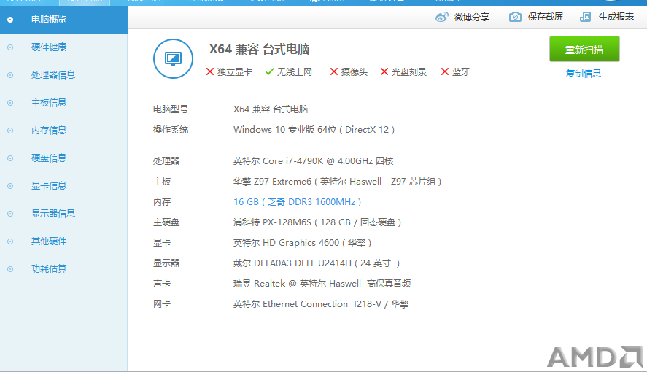
Task: Click the camera icon for saving screenshot
Action: [x=515, y=17]
